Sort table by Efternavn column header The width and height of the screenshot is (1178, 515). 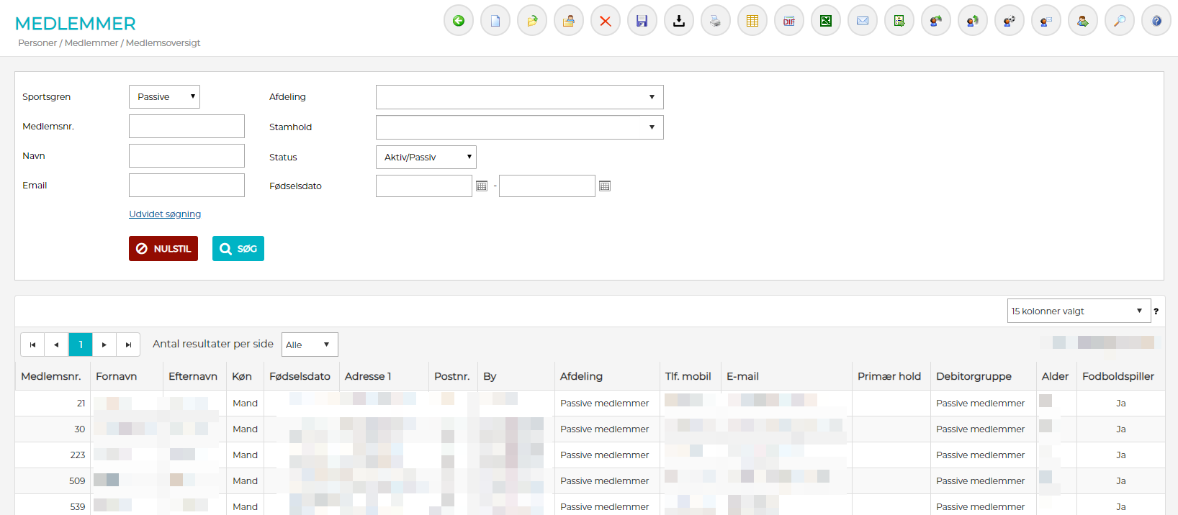pos(193,376)
